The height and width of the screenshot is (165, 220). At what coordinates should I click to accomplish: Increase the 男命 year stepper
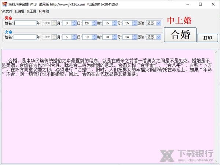point(54,22)
